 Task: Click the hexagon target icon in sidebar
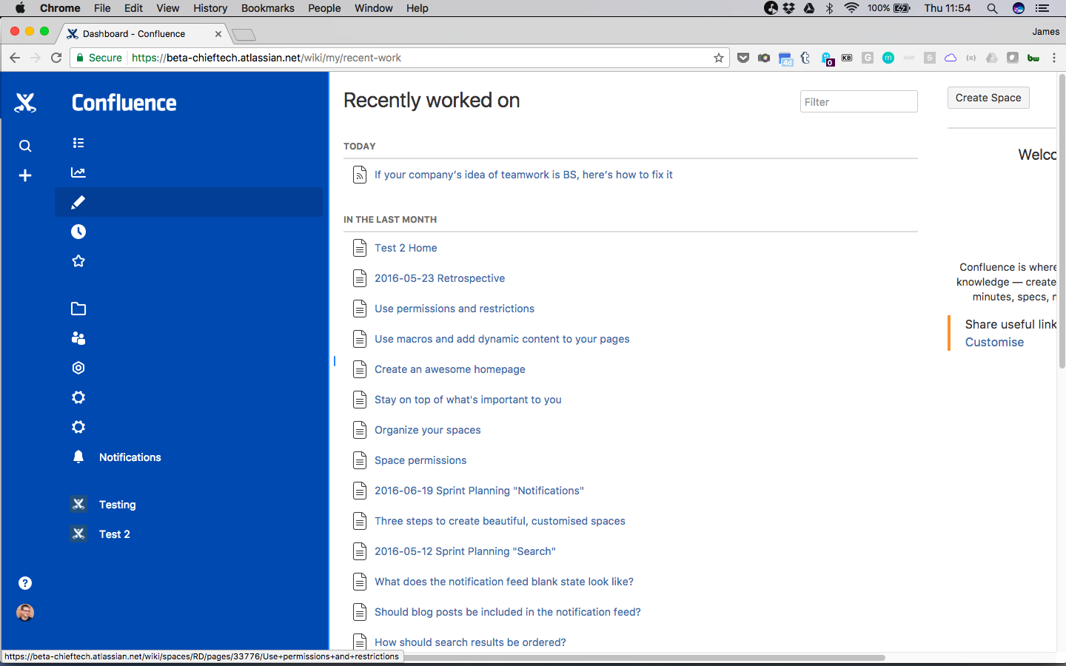pos(78,368)
